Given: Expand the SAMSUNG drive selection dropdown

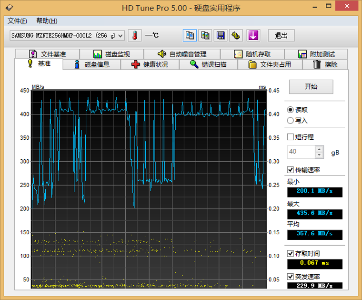Looking at the screenshot, I should coord(120,36).
